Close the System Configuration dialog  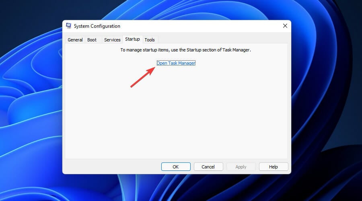[285, 26]
